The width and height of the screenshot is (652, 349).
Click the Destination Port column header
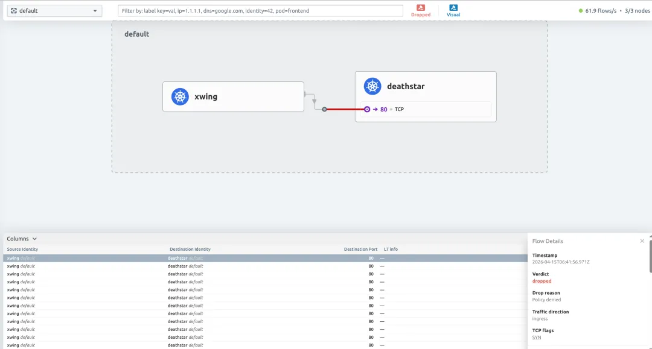click(360, 249)
